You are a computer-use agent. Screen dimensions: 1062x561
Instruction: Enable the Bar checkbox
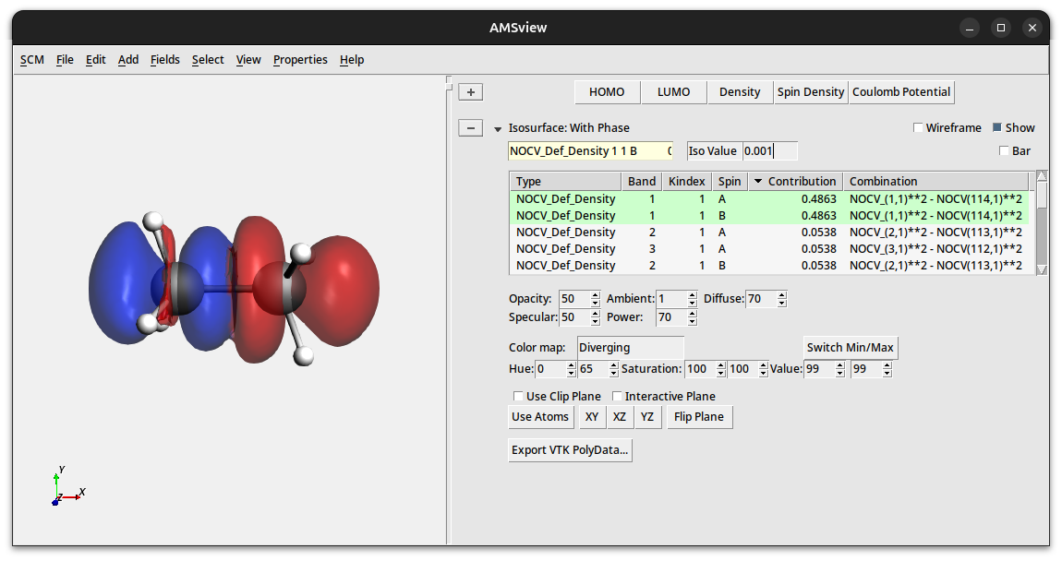(1004, 151)
